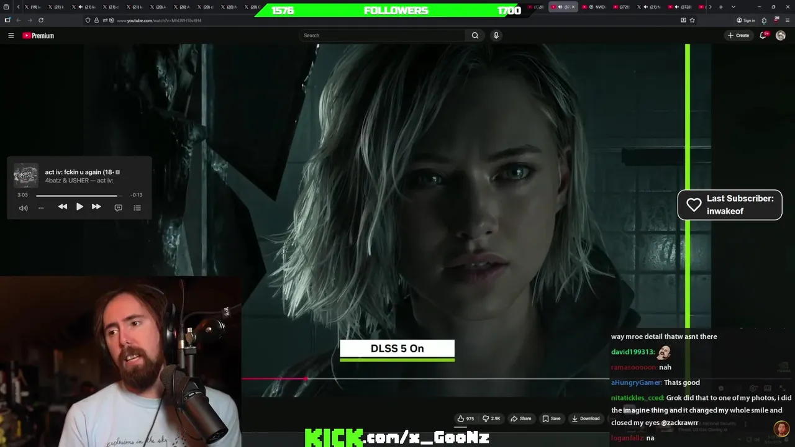The height and width of the screenshot is (447, 795).
Task: Open YouTube notifications bell
Action: (x=763, y=35)
